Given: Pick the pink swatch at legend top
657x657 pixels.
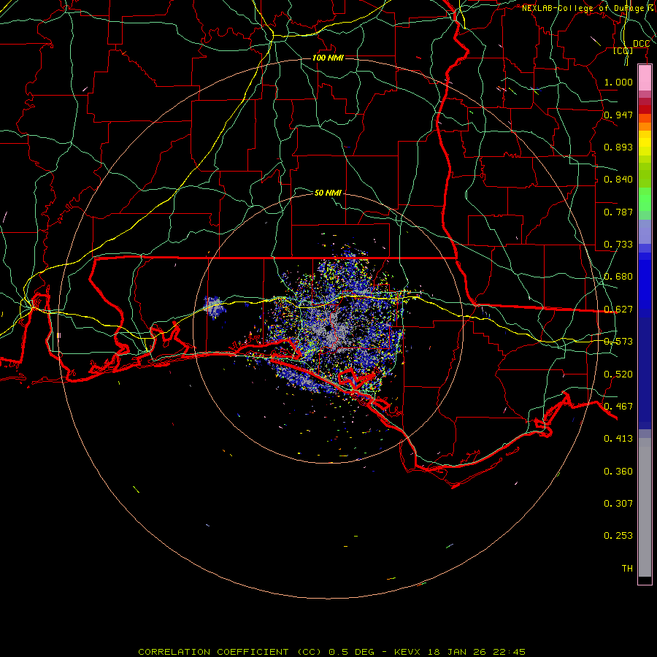Looking at the screenshot, I should pyautogui.click(x=645, y=78).
